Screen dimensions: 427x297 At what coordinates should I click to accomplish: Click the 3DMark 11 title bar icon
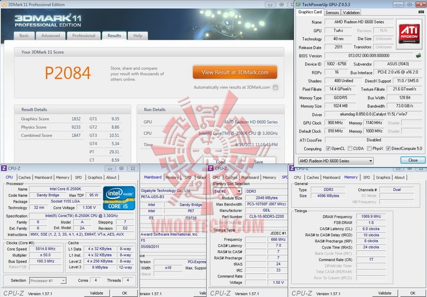coord(4,4)
